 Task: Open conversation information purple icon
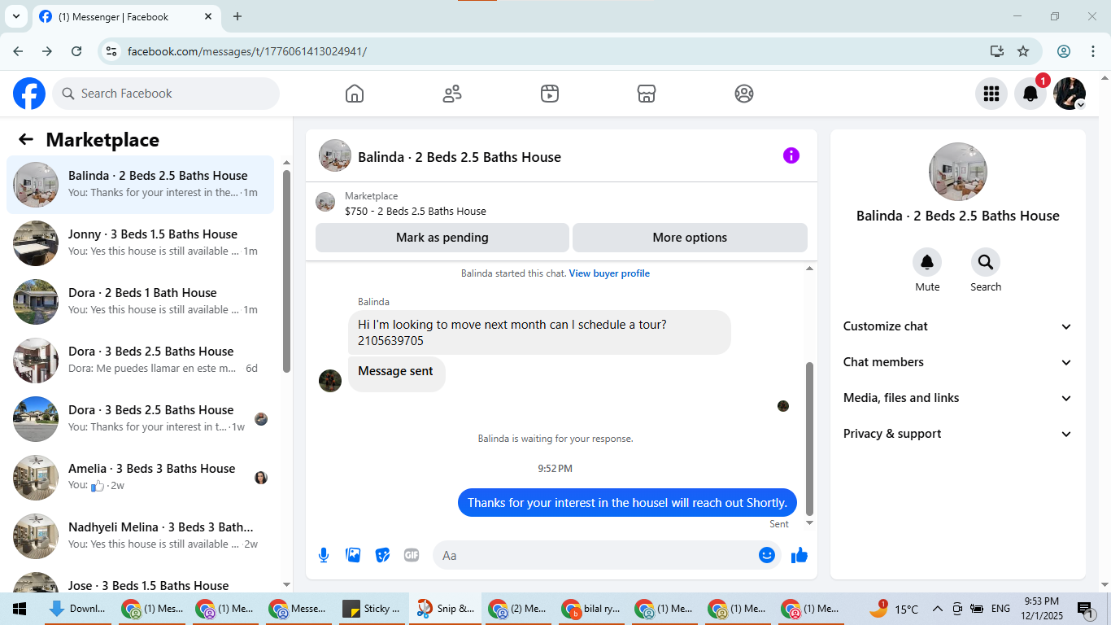pos(791,155)
